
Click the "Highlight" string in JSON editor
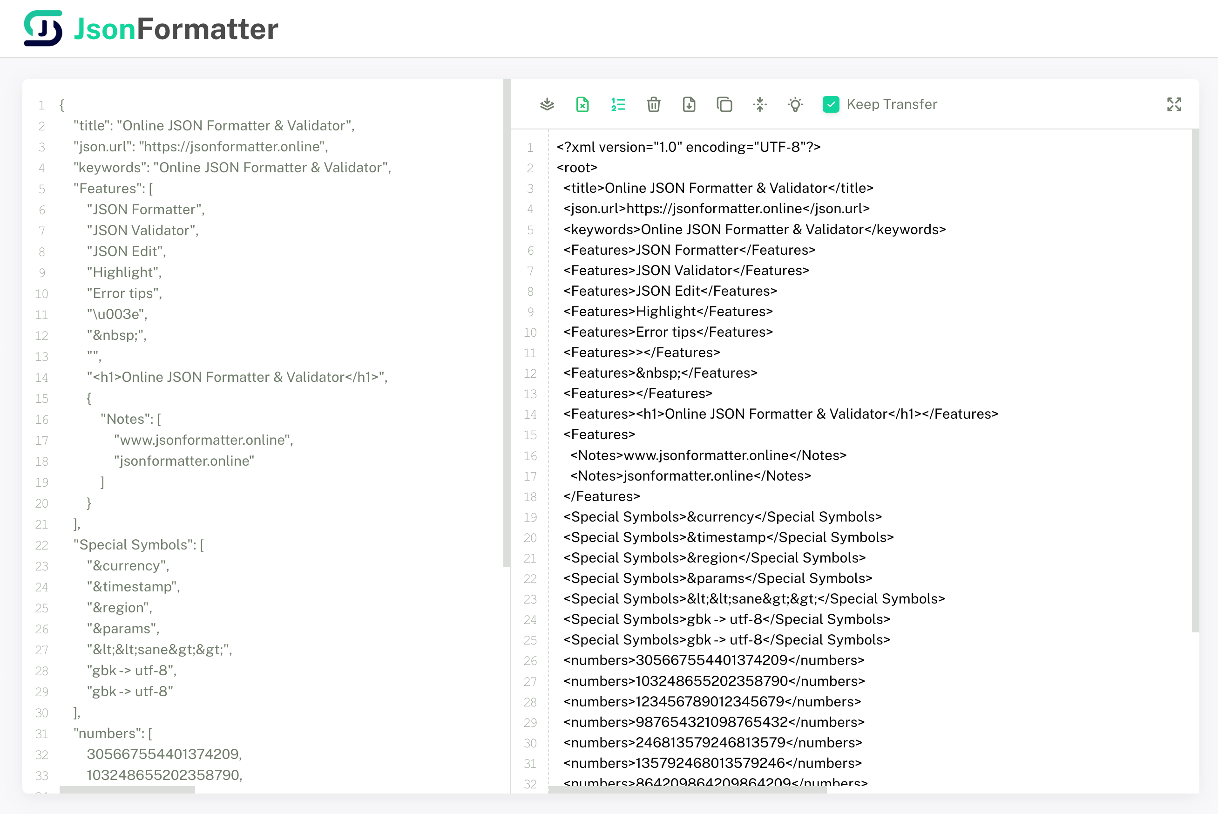pyautogui.click(x=125, y=272)
